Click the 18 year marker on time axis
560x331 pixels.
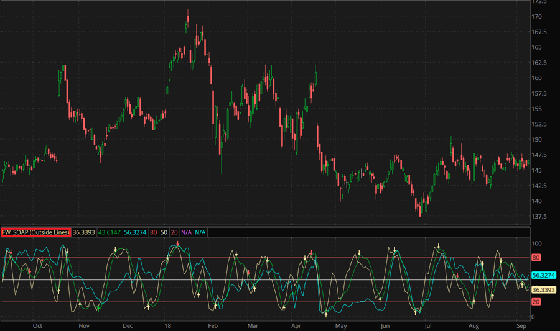(x=168, y=325)
